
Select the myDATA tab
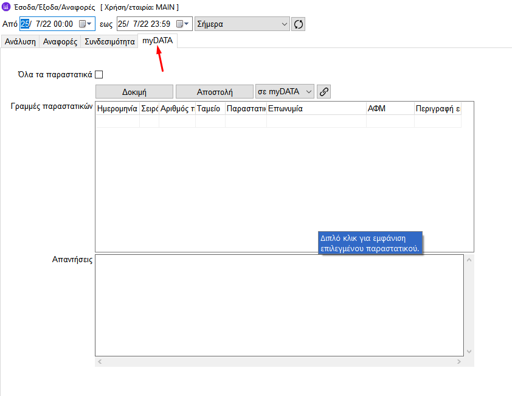(157, 41)
